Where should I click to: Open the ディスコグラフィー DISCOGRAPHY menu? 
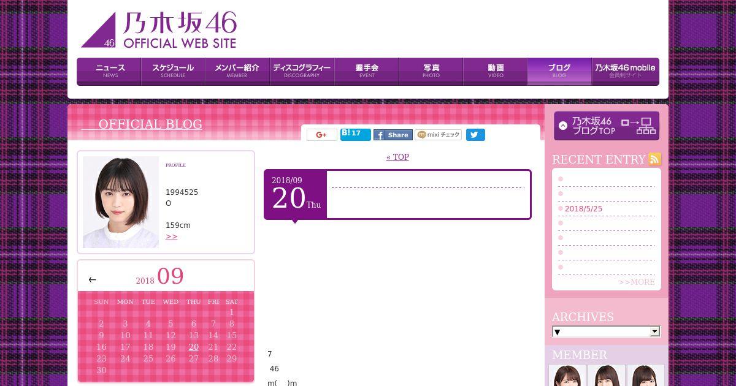pyautogui.click(x=302, y=71)
